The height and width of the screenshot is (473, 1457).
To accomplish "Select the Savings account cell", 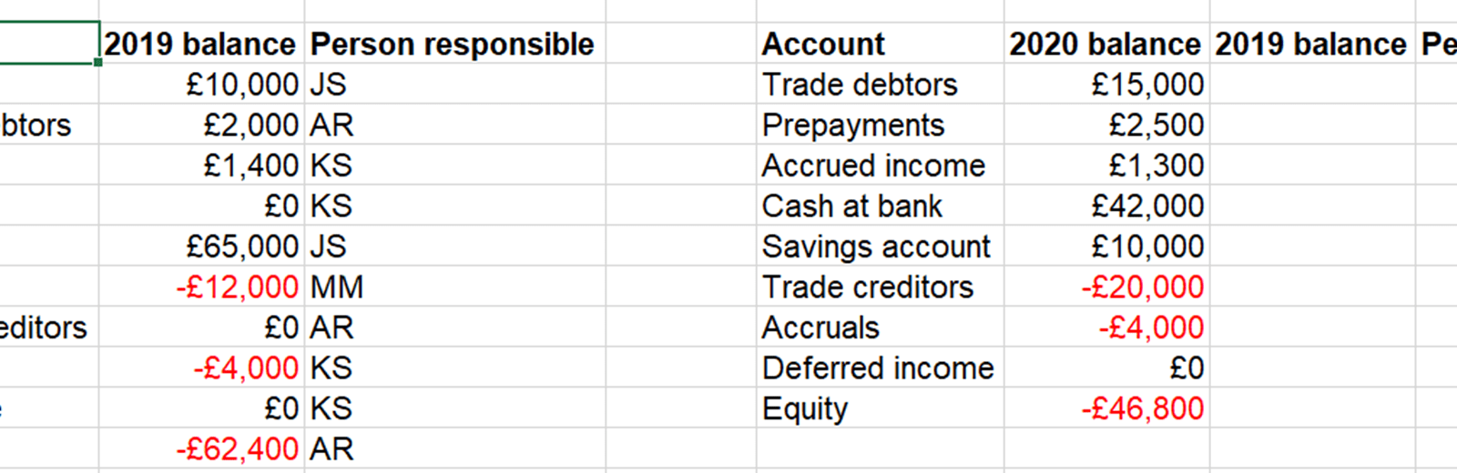I will click(876, 247).
